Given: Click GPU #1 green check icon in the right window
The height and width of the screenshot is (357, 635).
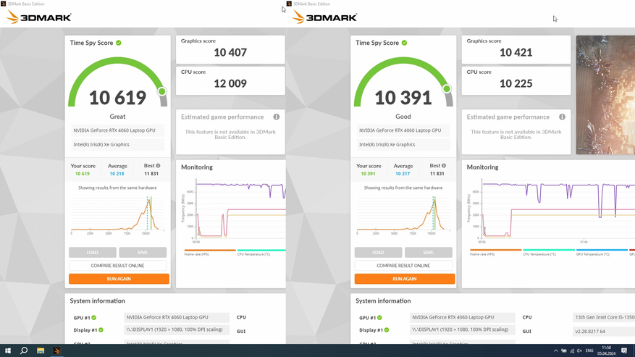Looking at the screenshot, I should click(x=379, y=318).
